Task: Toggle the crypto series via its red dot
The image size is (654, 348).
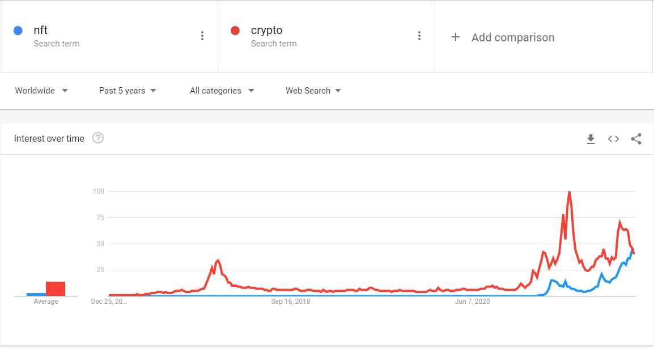Action: [235, 30]
